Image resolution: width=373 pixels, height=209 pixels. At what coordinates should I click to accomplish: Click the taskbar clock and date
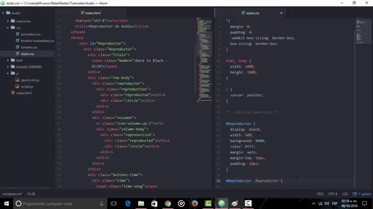[x=350, y=204]
